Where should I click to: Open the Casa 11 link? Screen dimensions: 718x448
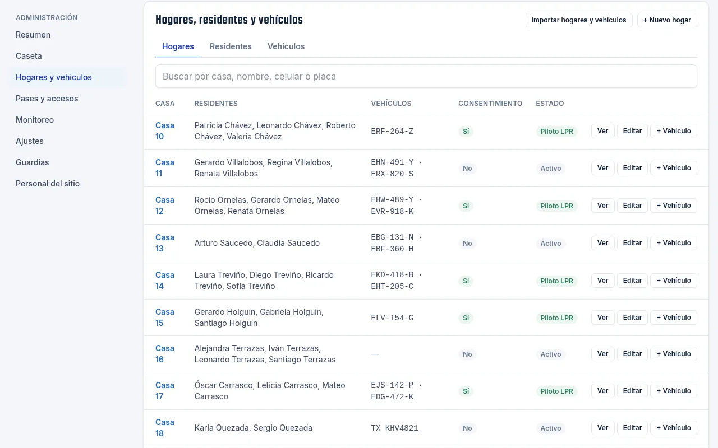coord(165,168)
